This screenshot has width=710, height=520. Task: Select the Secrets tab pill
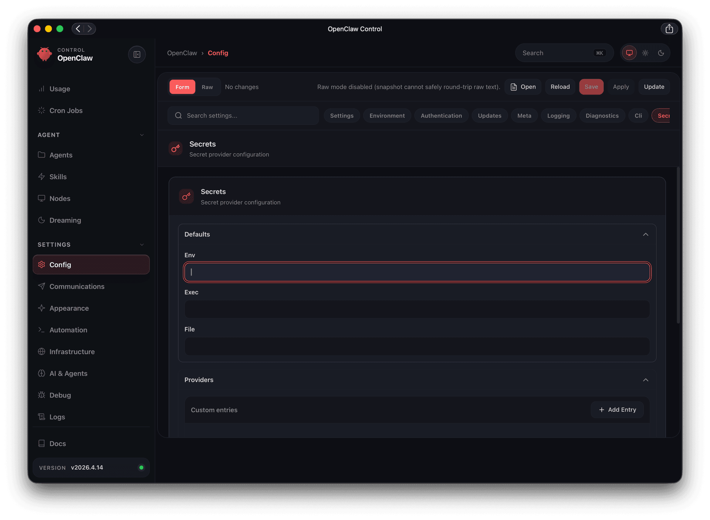coord(661,116)
